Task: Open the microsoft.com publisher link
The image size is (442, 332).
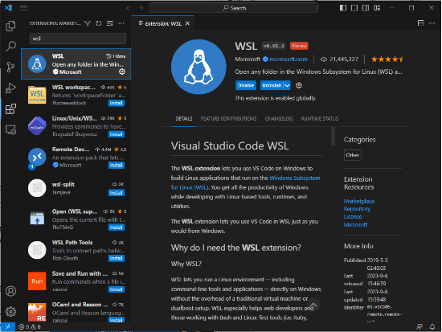Action: [x=288, y=59]
